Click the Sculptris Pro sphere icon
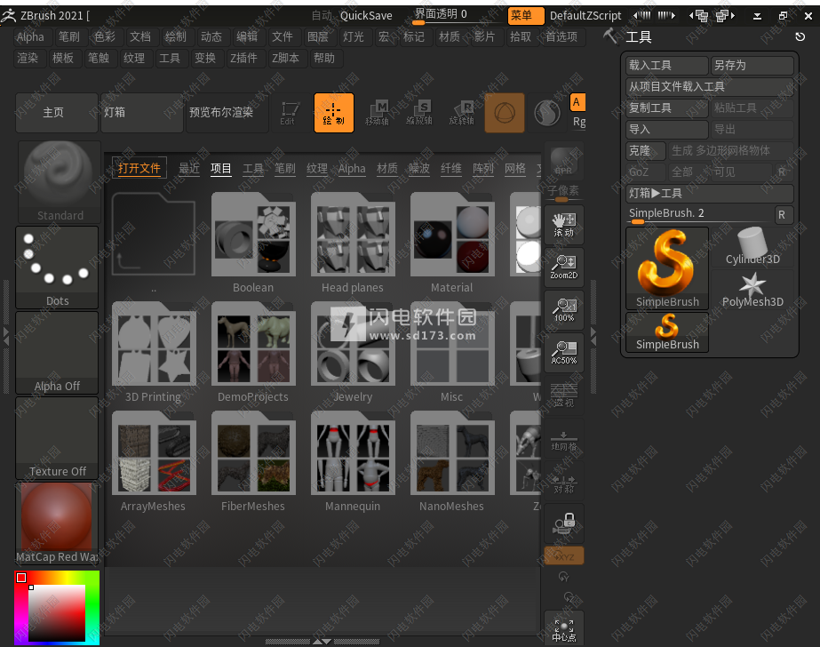 point(547,113)
